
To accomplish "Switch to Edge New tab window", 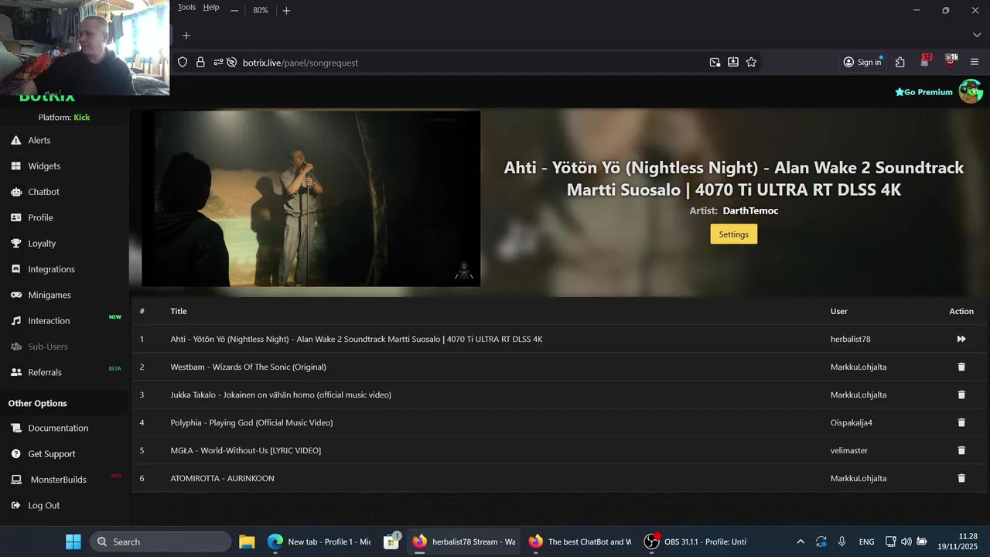I will point(320,542).
